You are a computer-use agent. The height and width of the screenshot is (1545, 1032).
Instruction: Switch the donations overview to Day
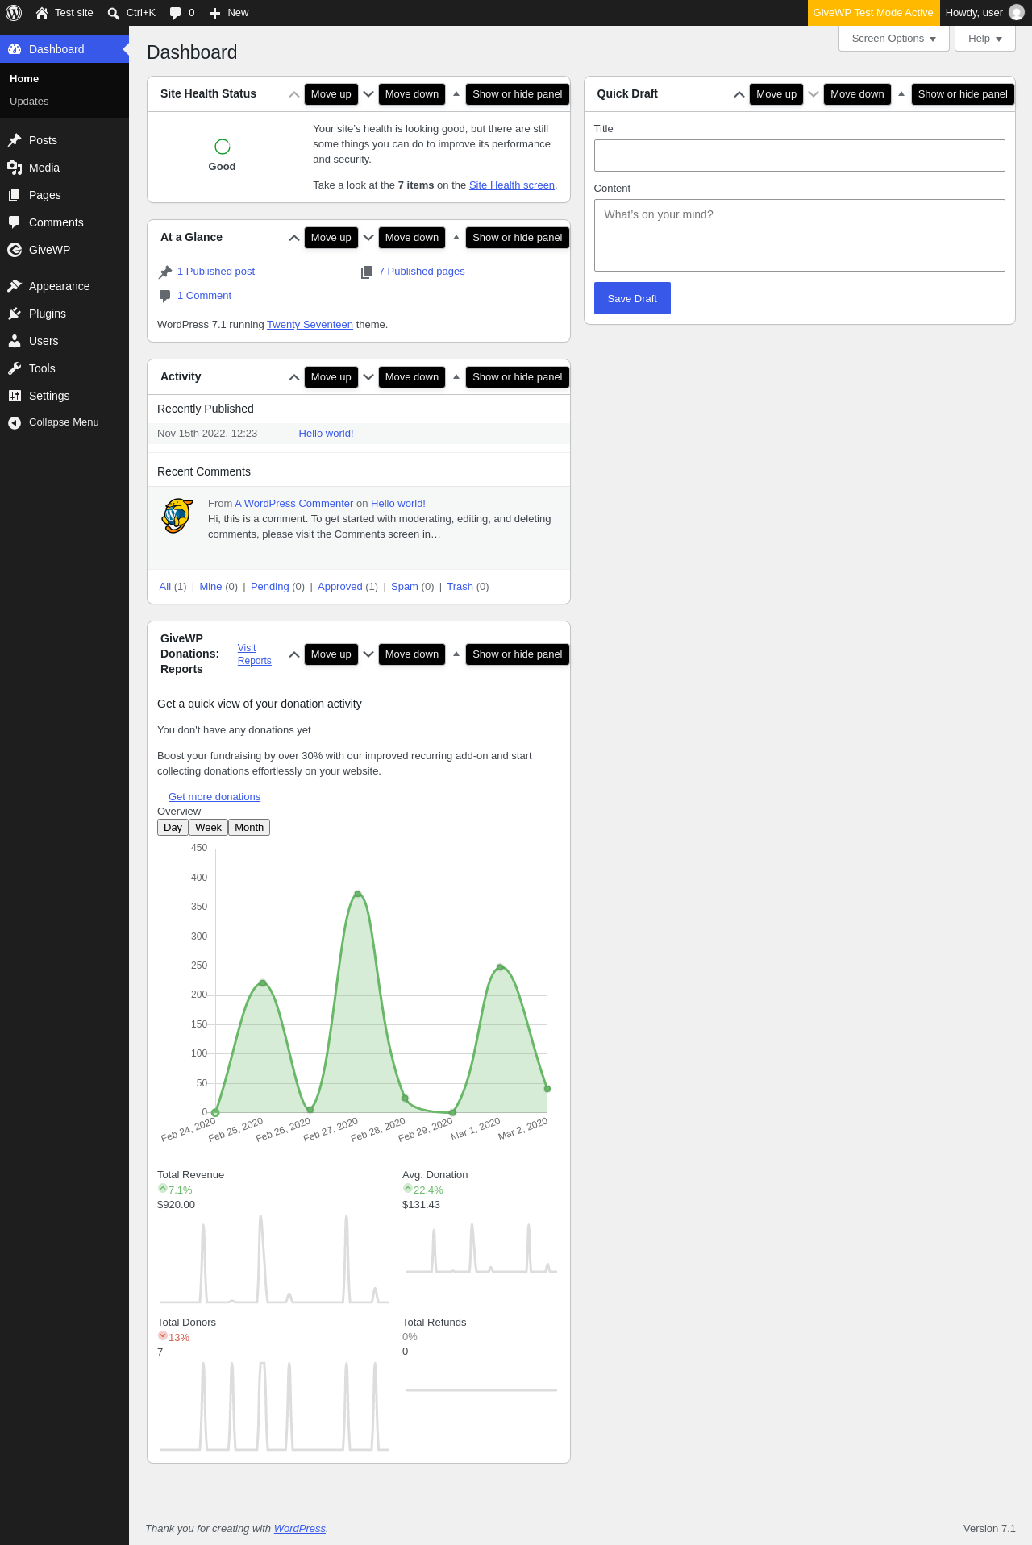pyautogui.click(x=173, y=828)
